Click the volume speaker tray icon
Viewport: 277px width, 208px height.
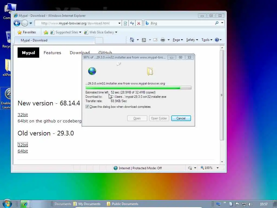[250, 204]
